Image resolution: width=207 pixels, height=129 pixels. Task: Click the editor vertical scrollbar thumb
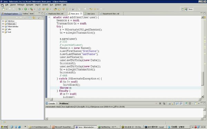(x=203, y=79)
